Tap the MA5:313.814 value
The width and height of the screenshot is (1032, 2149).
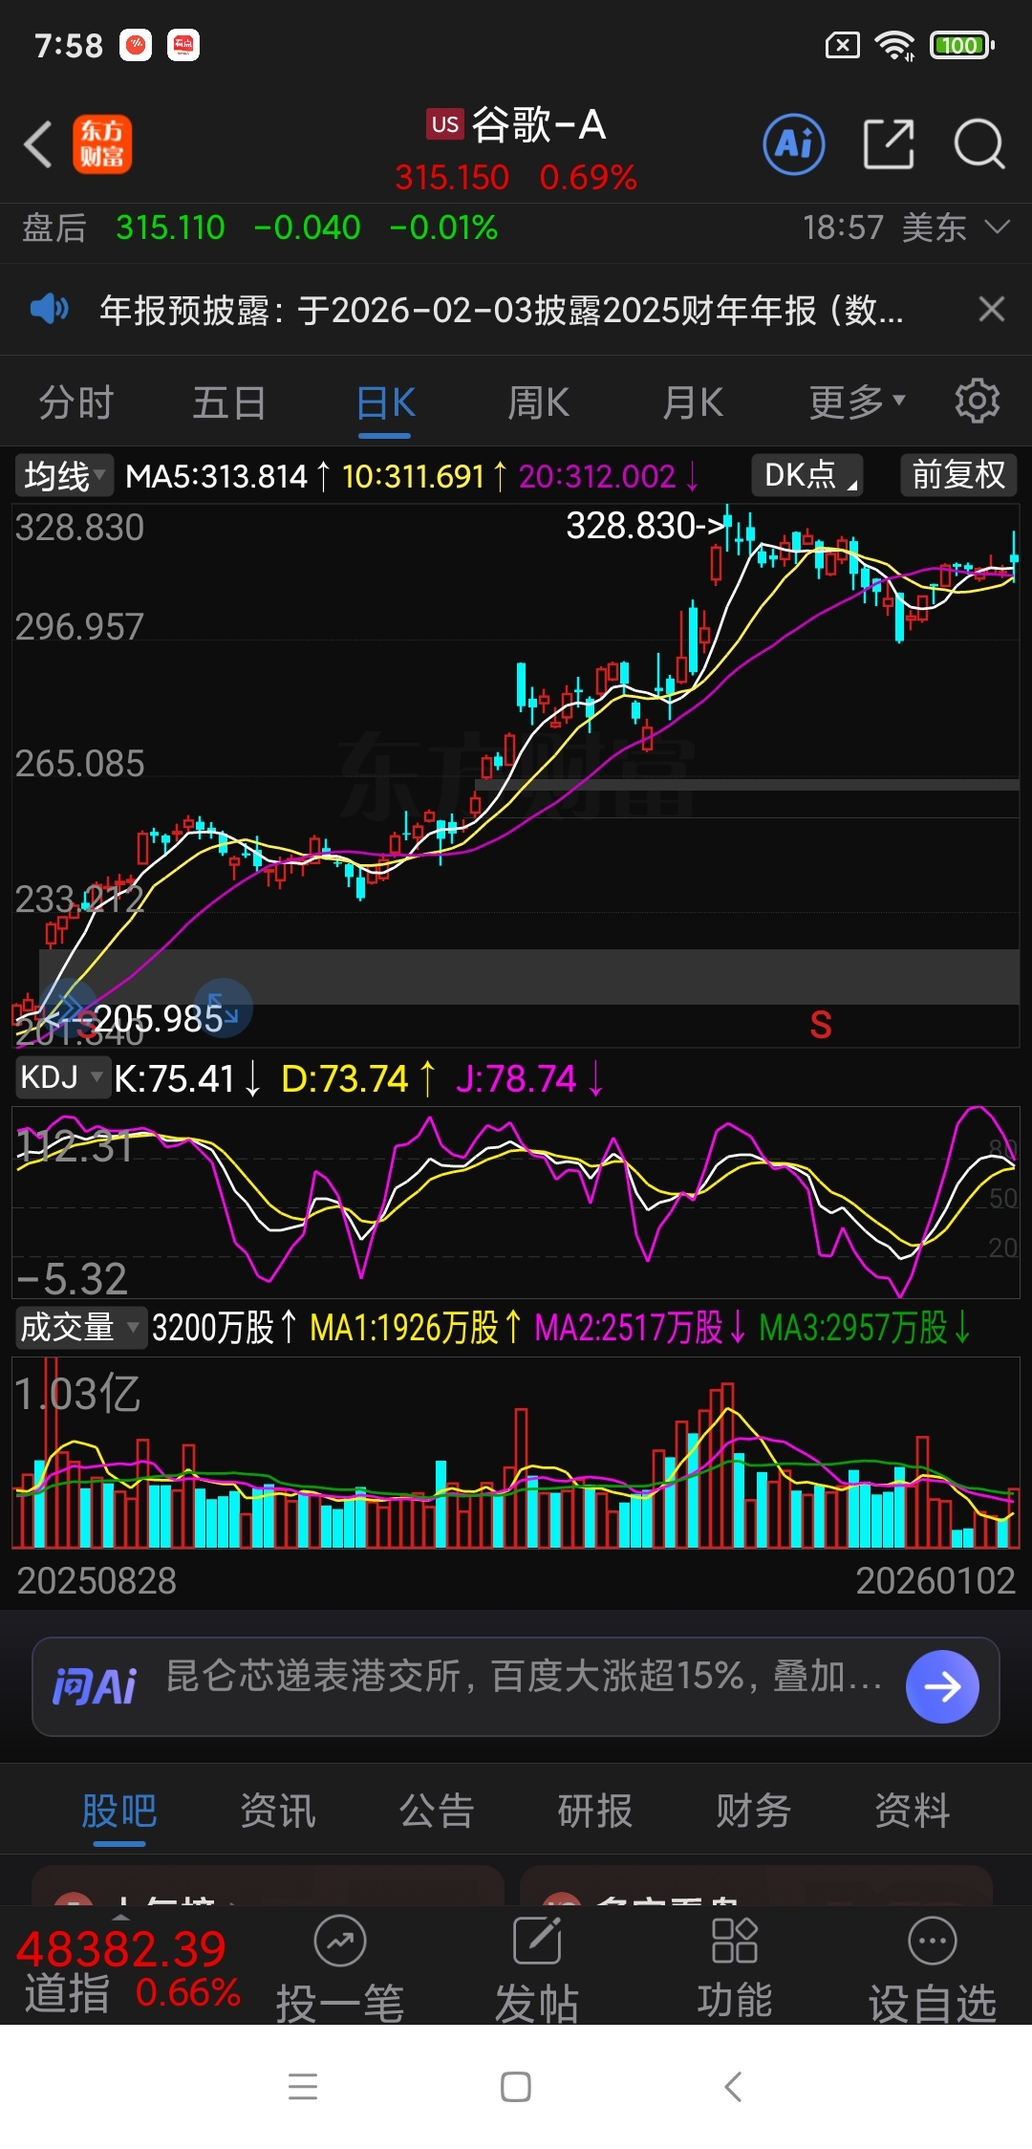(217, 476)
